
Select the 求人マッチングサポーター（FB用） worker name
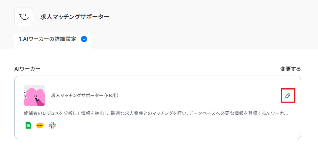(85, 96)
